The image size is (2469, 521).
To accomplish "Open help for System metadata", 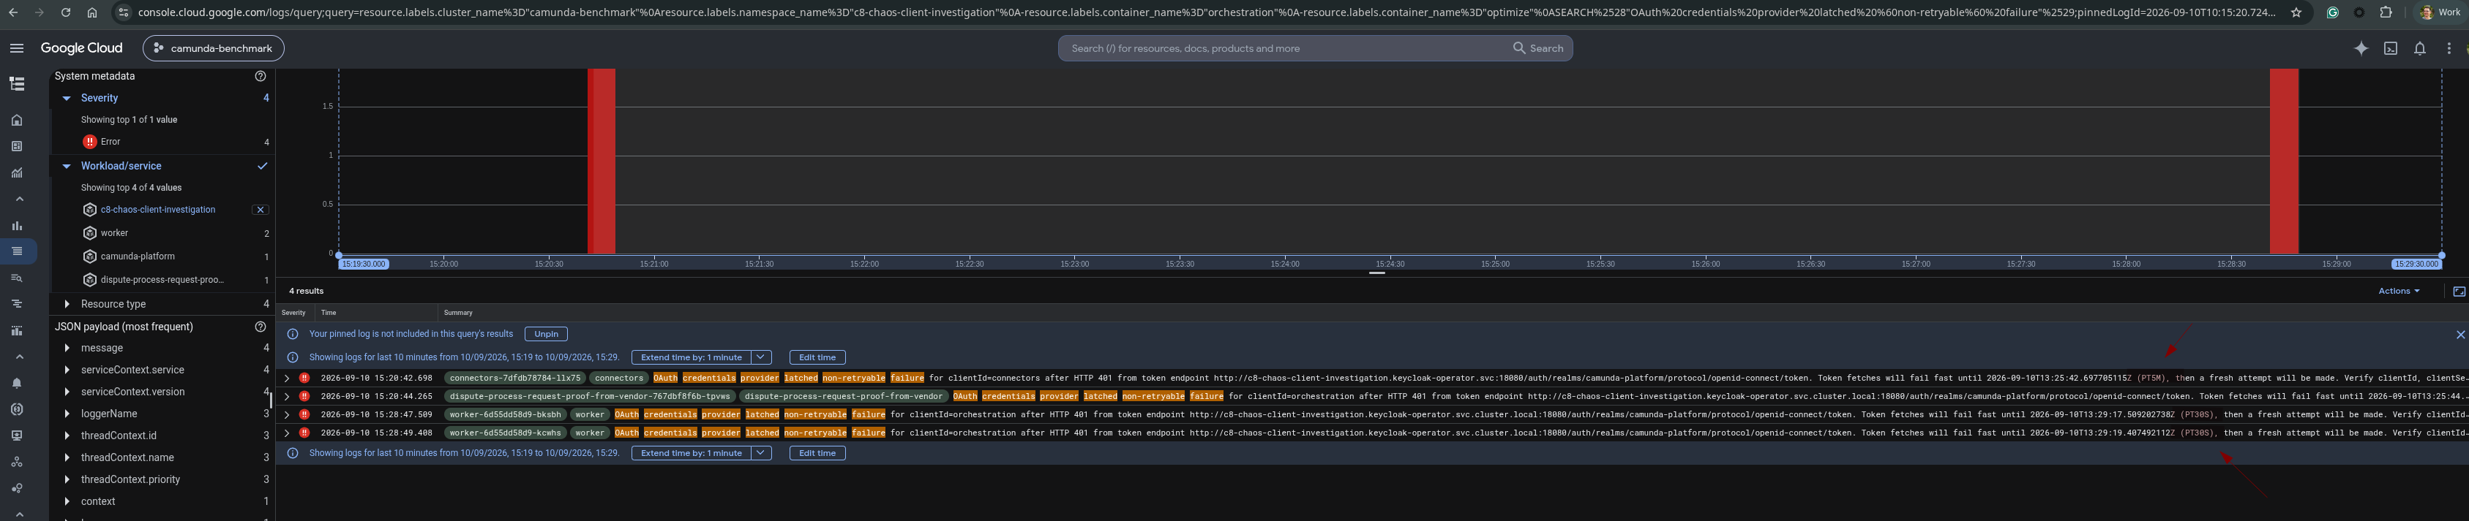I will coord(260,76).
